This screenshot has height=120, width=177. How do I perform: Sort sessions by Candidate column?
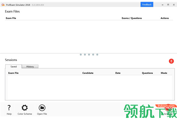pyautogui.click(x=88, y=73)
